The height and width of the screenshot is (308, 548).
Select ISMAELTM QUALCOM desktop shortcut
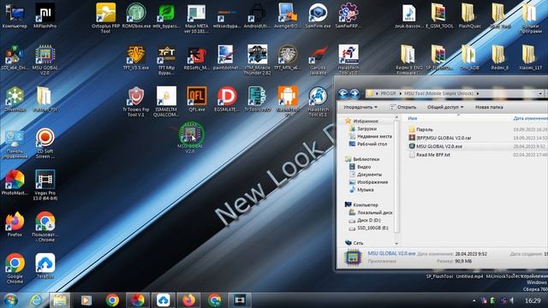point(166,101)
